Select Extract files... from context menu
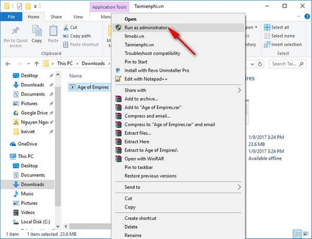Screen dimensions: 312x239 pyautogui.click(x=178, y=133)
